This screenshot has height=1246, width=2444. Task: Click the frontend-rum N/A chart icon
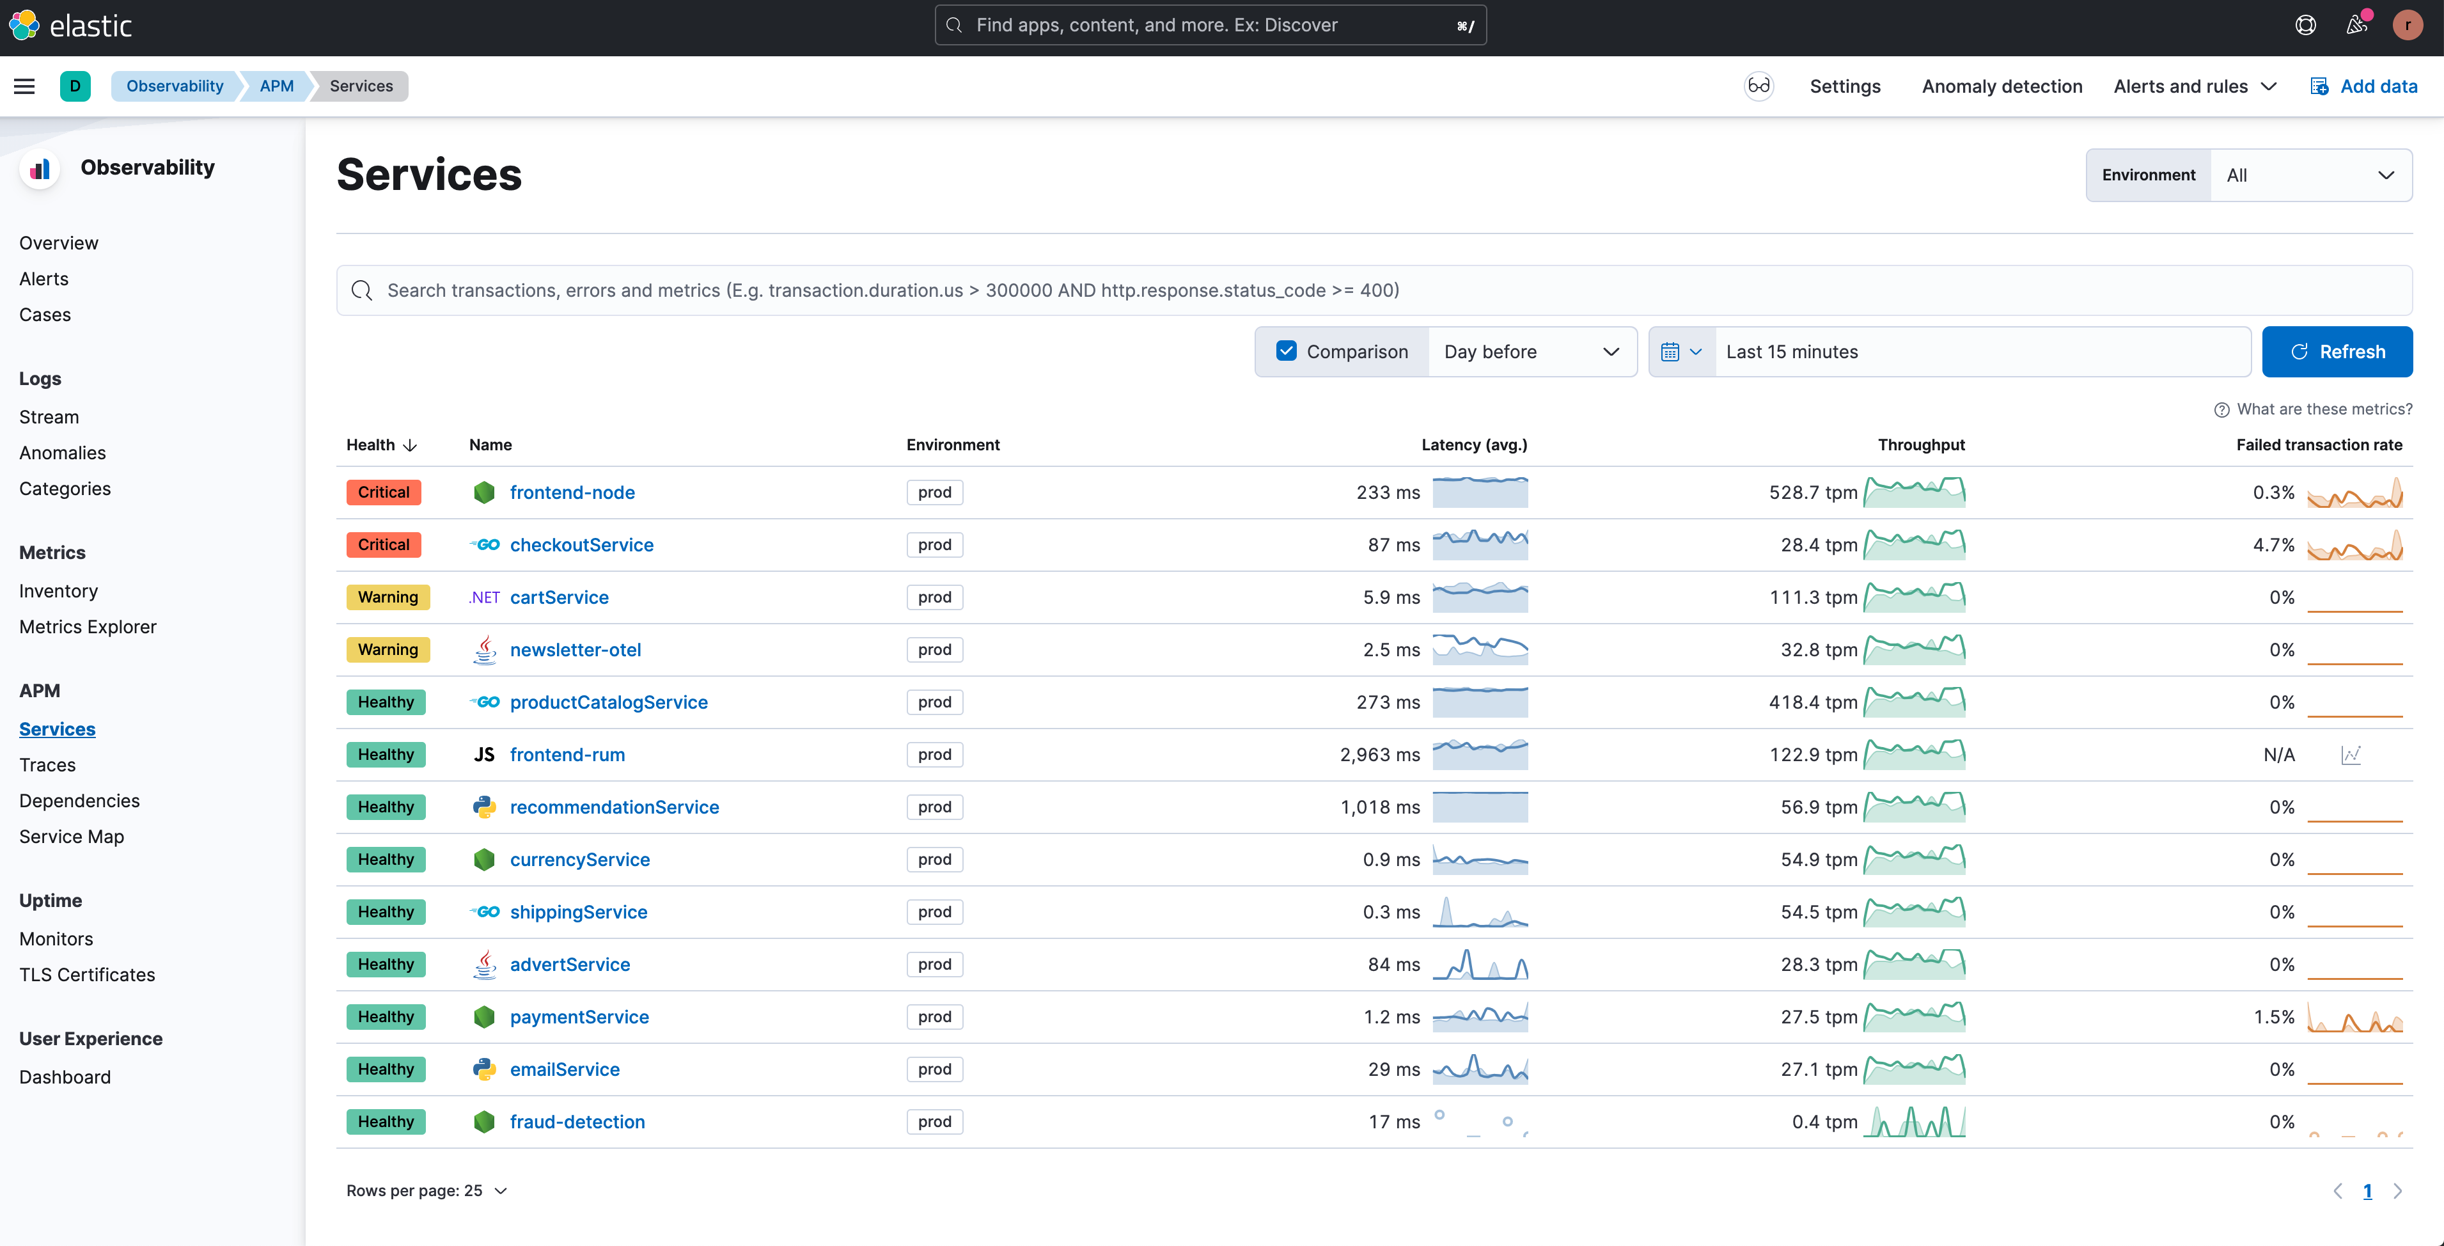point(2351,755)
